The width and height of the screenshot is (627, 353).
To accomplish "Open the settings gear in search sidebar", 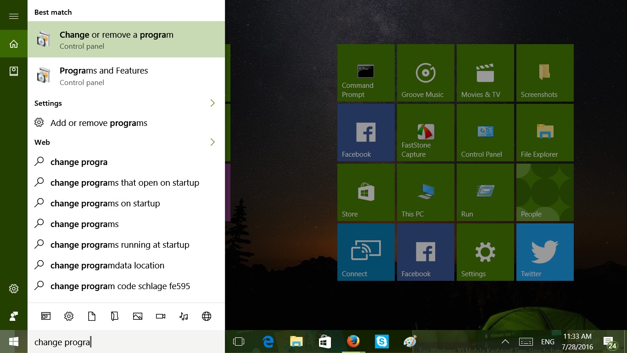I will point(14,289).
